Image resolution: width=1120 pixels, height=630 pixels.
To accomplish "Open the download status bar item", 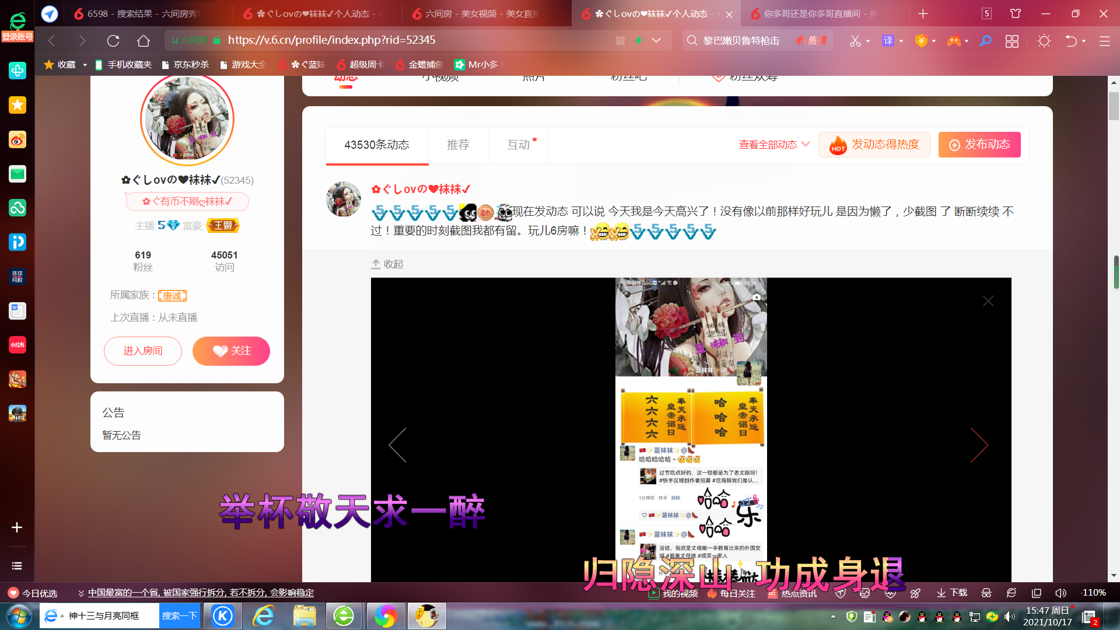I will point(952,593).
